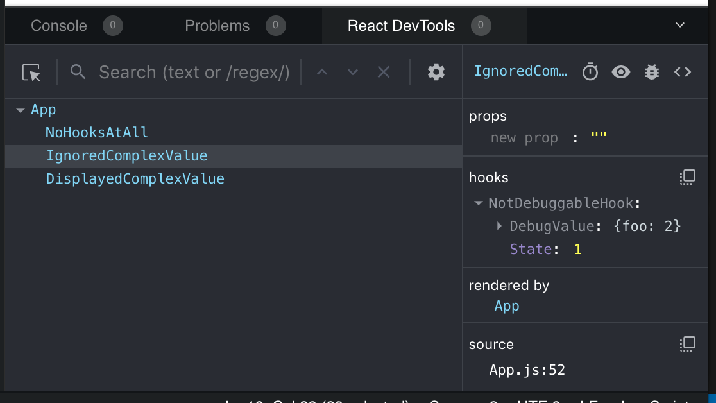Copy source location with clipboard icon

pyautogui.click(x=687, y=344)
